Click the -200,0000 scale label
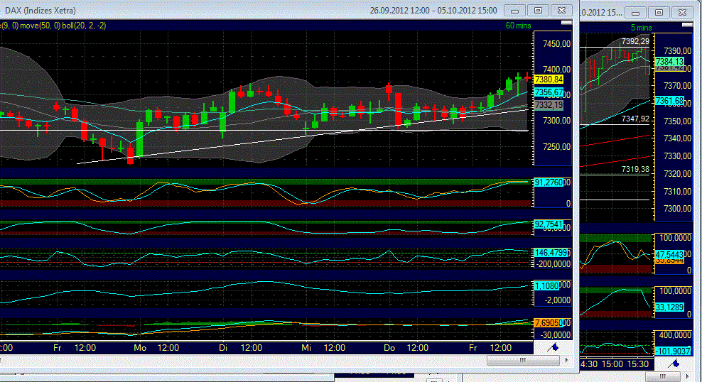 coord(553,264)
